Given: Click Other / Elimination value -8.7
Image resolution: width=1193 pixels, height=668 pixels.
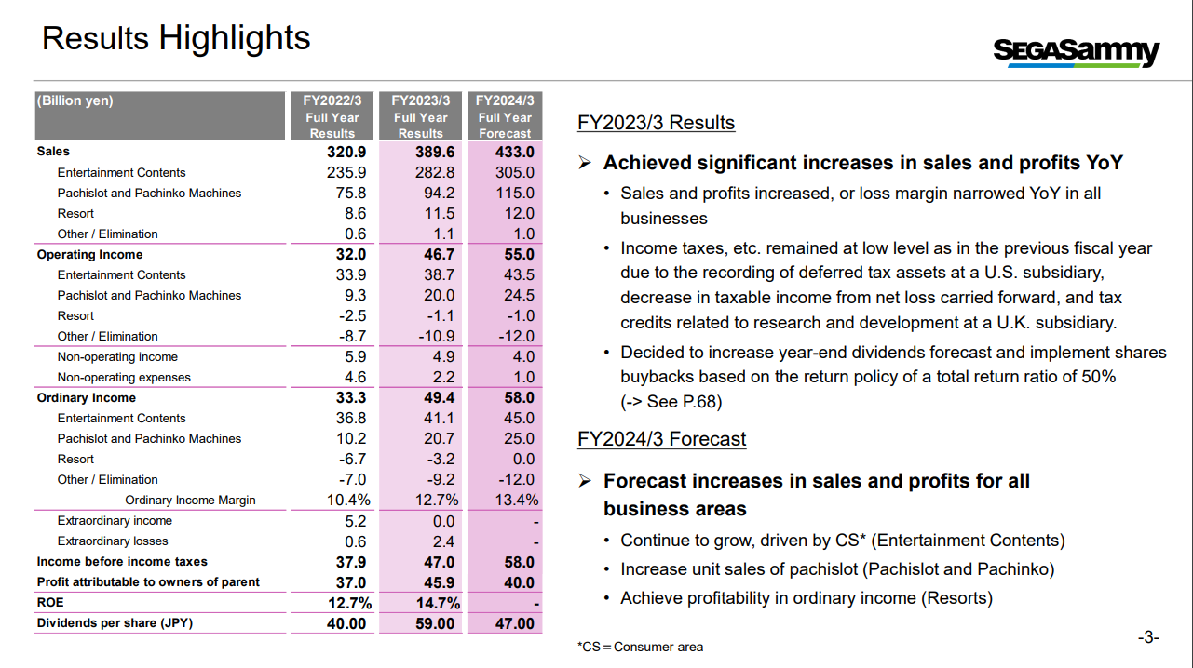Looking at the screenshot, I should click(x=353, y=336).
